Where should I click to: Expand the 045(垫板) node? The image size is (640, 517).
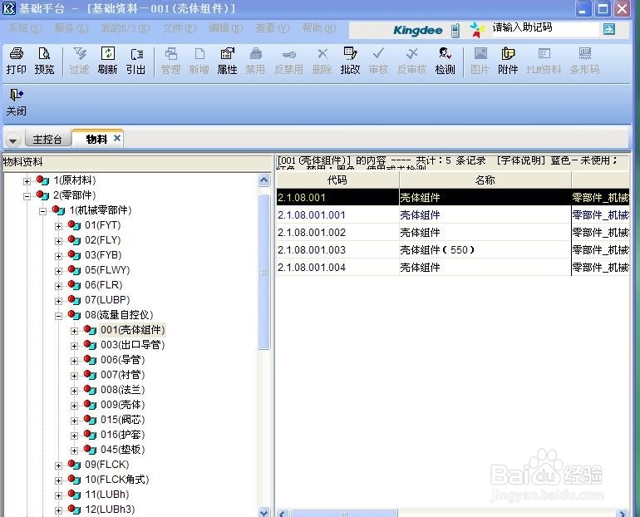pyautogui.click(x=74, y=451)
